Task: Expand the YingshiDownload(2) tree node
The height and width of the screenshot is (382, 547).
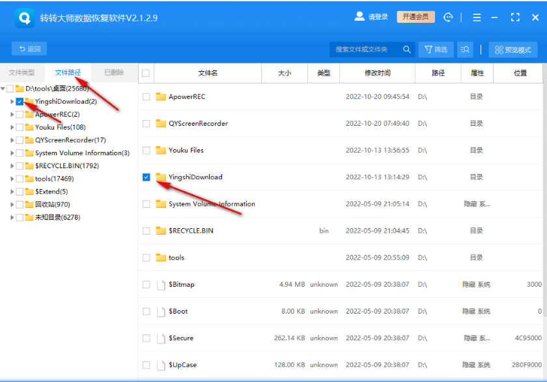Action: click(12, 102)
